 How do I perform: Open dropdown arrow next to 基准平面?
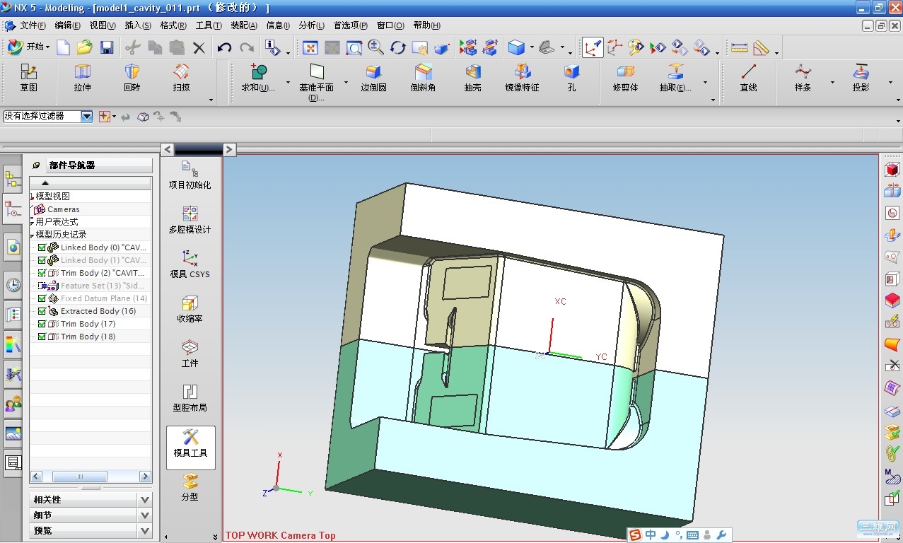coord(346,83)
